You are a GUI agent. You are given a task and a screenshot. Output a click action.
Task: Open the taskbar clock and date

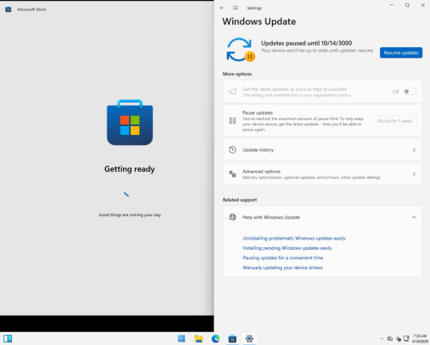420,339
